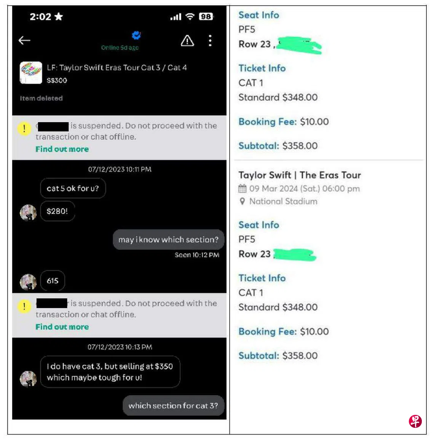Open the report warning triangle icon
The height and width of the screenshot is (440, 434).
coord(187,41)
